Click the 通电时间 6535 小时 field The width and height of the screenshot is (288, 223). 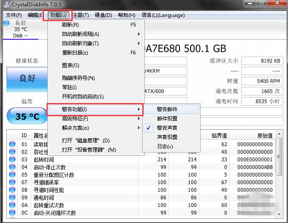pyautogui.click(x=262, y=101)
